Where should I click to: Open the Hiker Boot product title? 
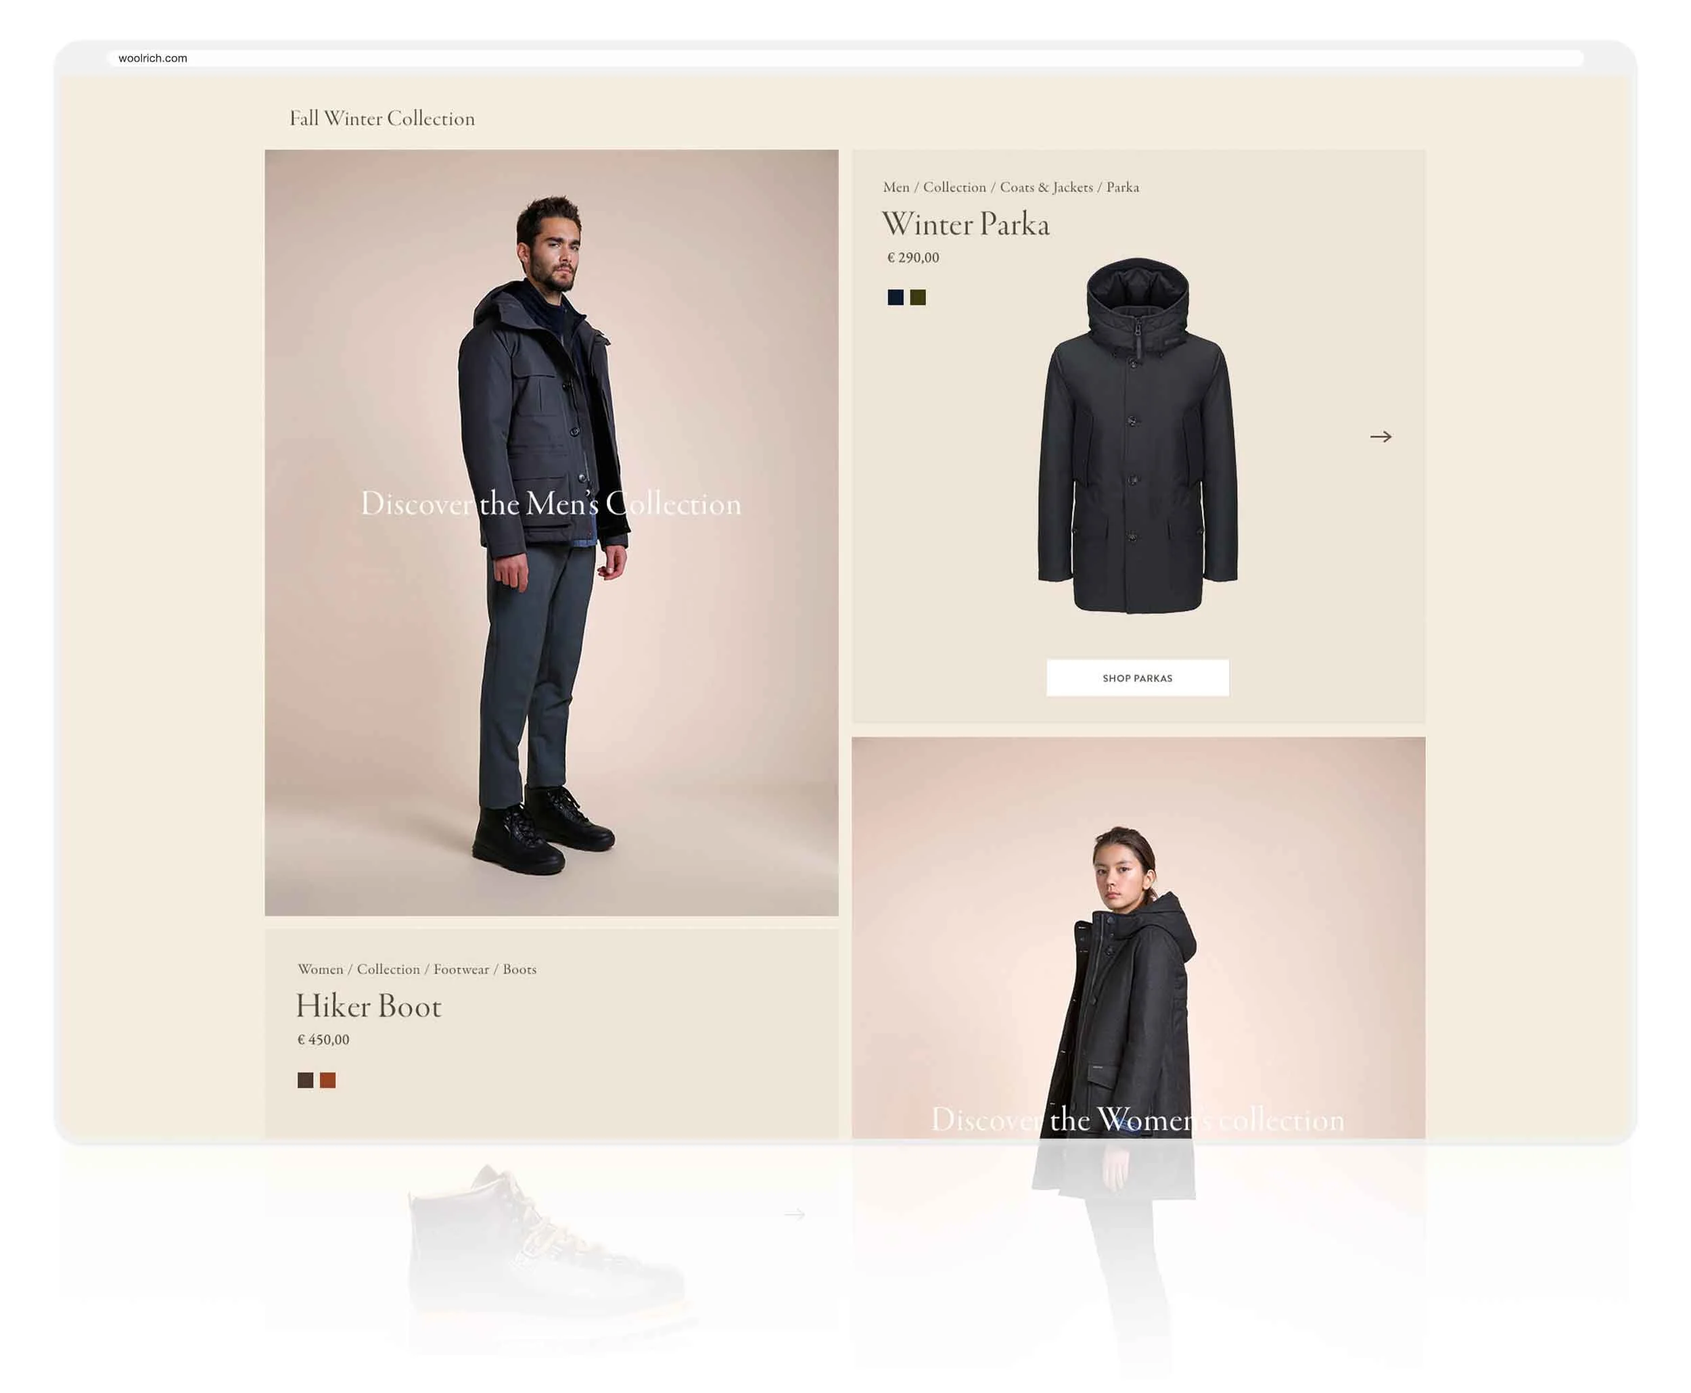pyautogui.click(x=369, y=1006)
